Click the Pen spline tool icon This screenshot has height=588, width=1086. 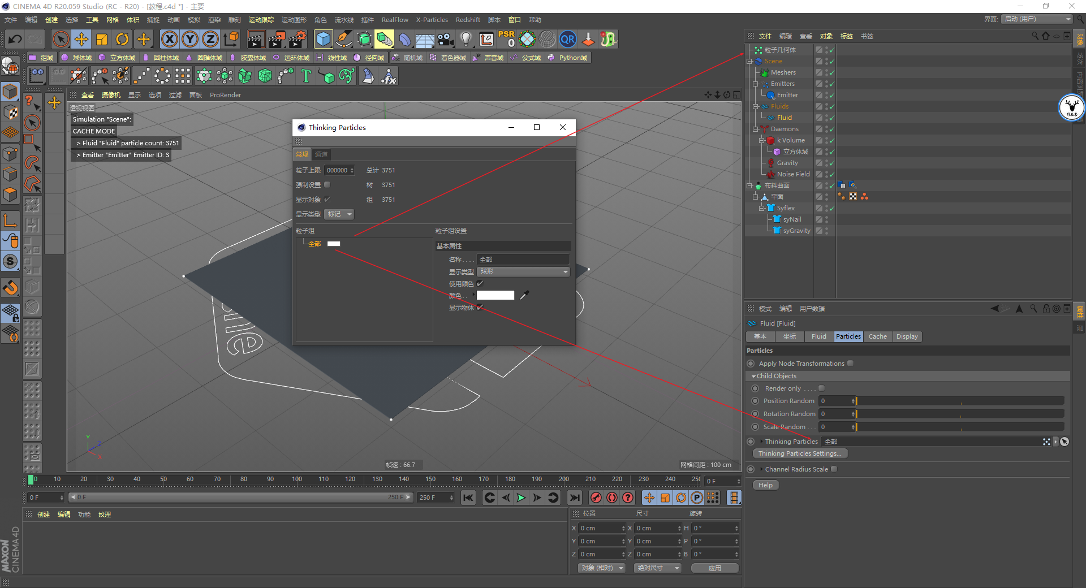point(344,39)
